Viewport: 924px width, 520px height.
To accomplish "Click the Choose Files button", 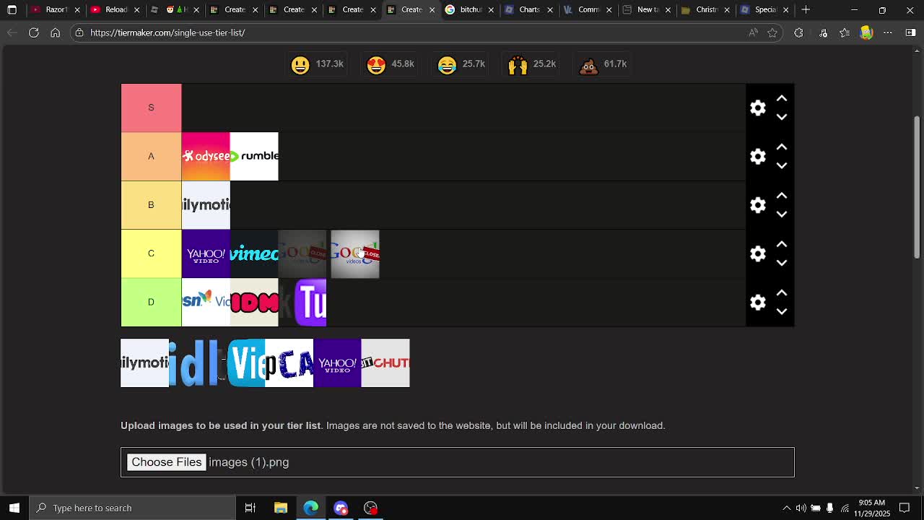I will click(167, 461).
